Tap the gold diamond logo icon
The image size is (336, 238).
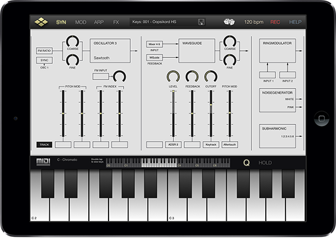[41, 22]
